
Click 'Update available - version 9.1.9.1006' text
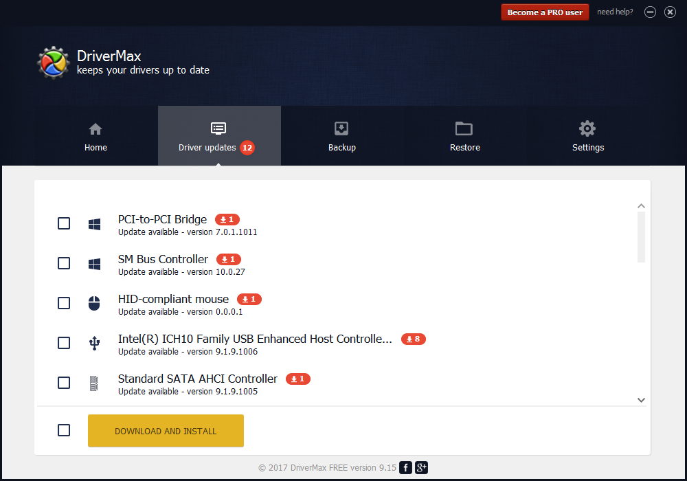click(188, 352)
